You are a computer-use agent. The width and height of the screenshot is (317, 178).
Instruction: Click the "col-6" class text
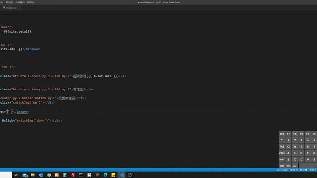tap(5, 45)
